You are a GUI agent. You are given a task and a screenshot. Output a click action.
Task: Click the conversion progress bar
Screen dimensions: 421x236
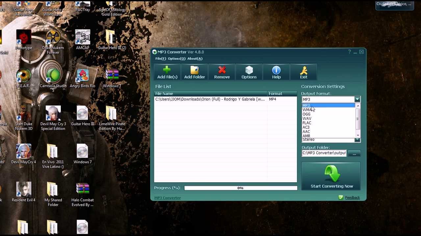[x=240, y=188]
